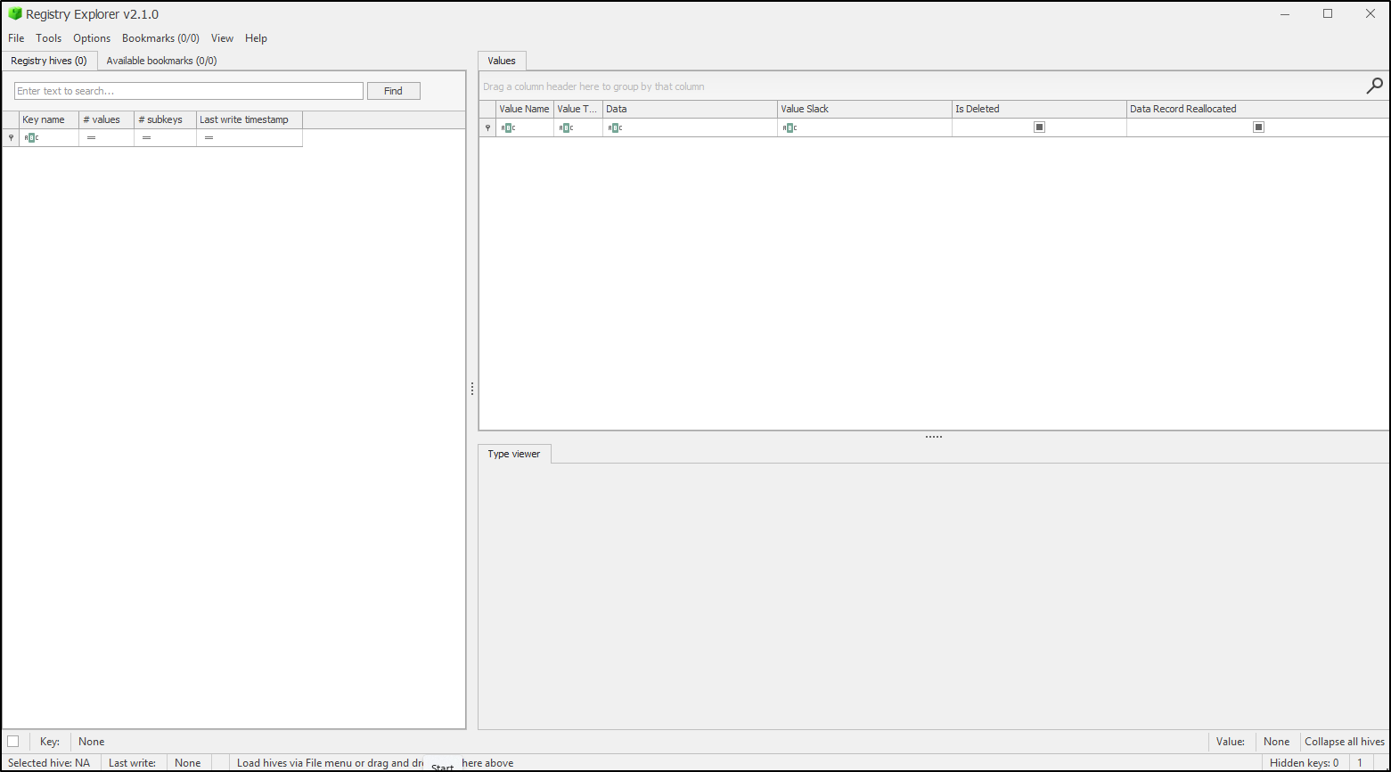Sort by the Is Deleted column header
This screenshot has width=1391, height=772.
coord(1039,109)
